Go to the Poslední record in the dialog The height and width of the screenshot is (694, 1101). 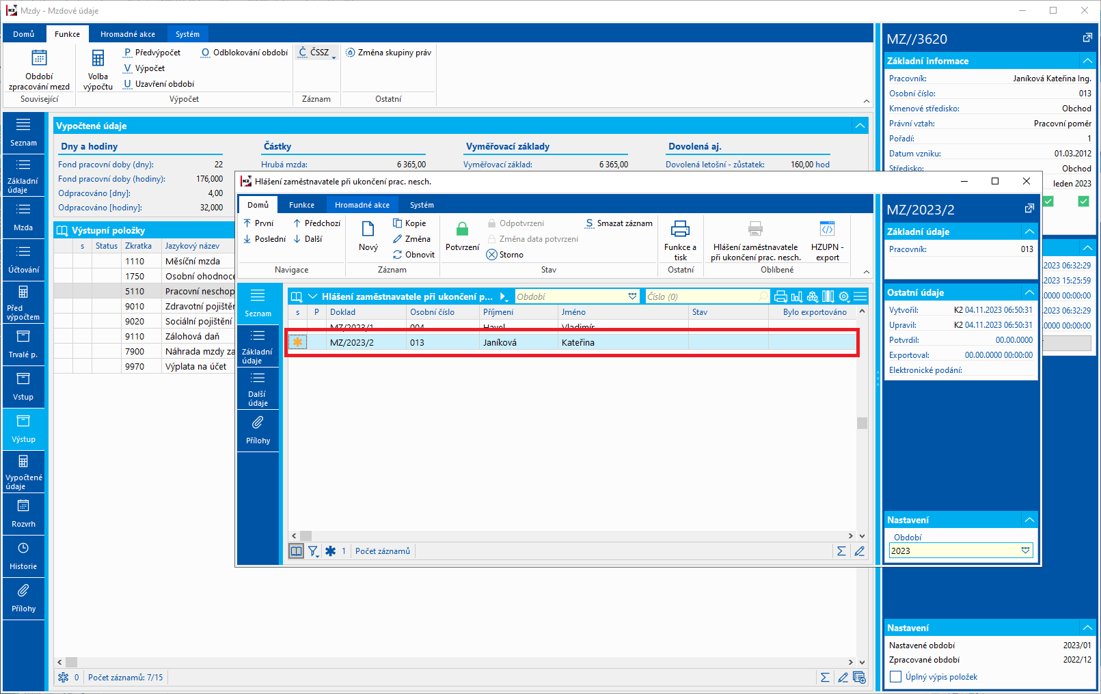click(x=264, y=239)
